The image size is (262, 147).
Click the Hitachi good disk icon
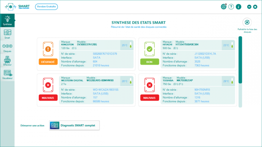point(149,49)
